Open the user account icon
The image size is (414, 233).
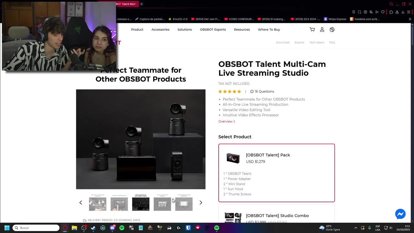coord(322,29)
